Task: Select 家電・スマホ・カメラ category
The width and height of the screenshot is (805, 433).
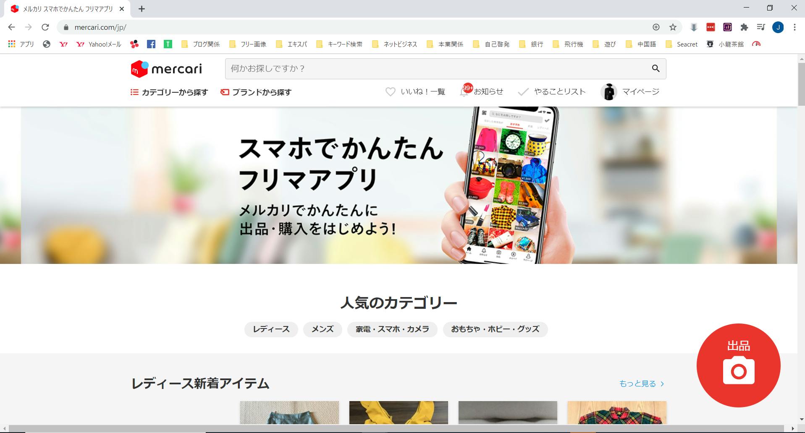Action: click(392, 329)
